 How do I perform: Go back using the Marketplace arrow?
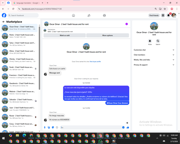[4, 22]
